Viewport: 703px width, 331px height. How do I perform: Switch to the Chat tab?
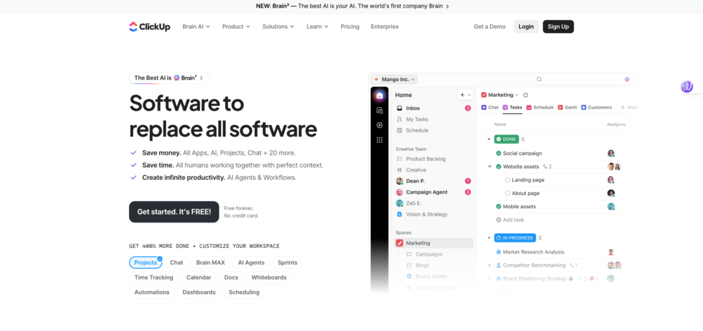(489, 108)
